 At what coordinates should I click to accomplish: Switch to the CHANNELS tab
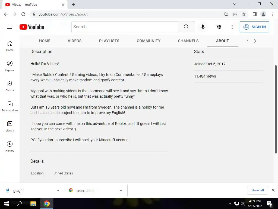(188, 41)
